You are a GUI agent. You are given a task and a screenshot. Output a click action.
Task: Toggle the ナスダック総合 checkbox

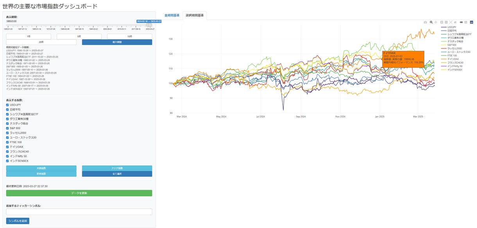7,123
